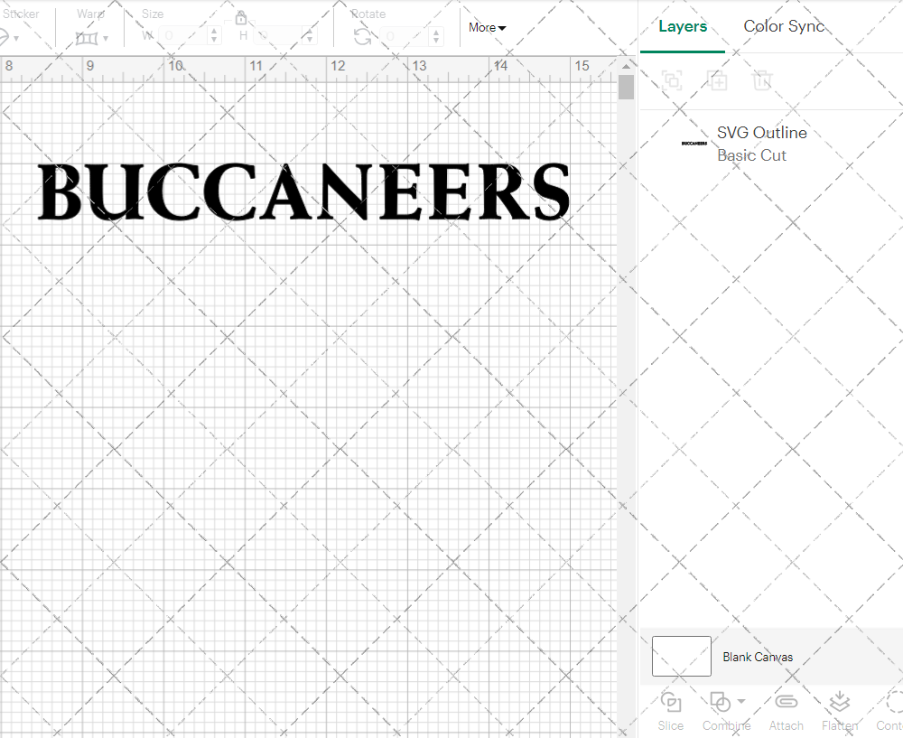Screen dimensions: 903x738
Task: Click the Delete trash icon in Layers panel
Action: [x=762, y=80]
